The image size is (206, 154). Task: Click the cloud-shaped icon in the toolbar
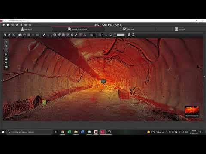tap(63, 35)
